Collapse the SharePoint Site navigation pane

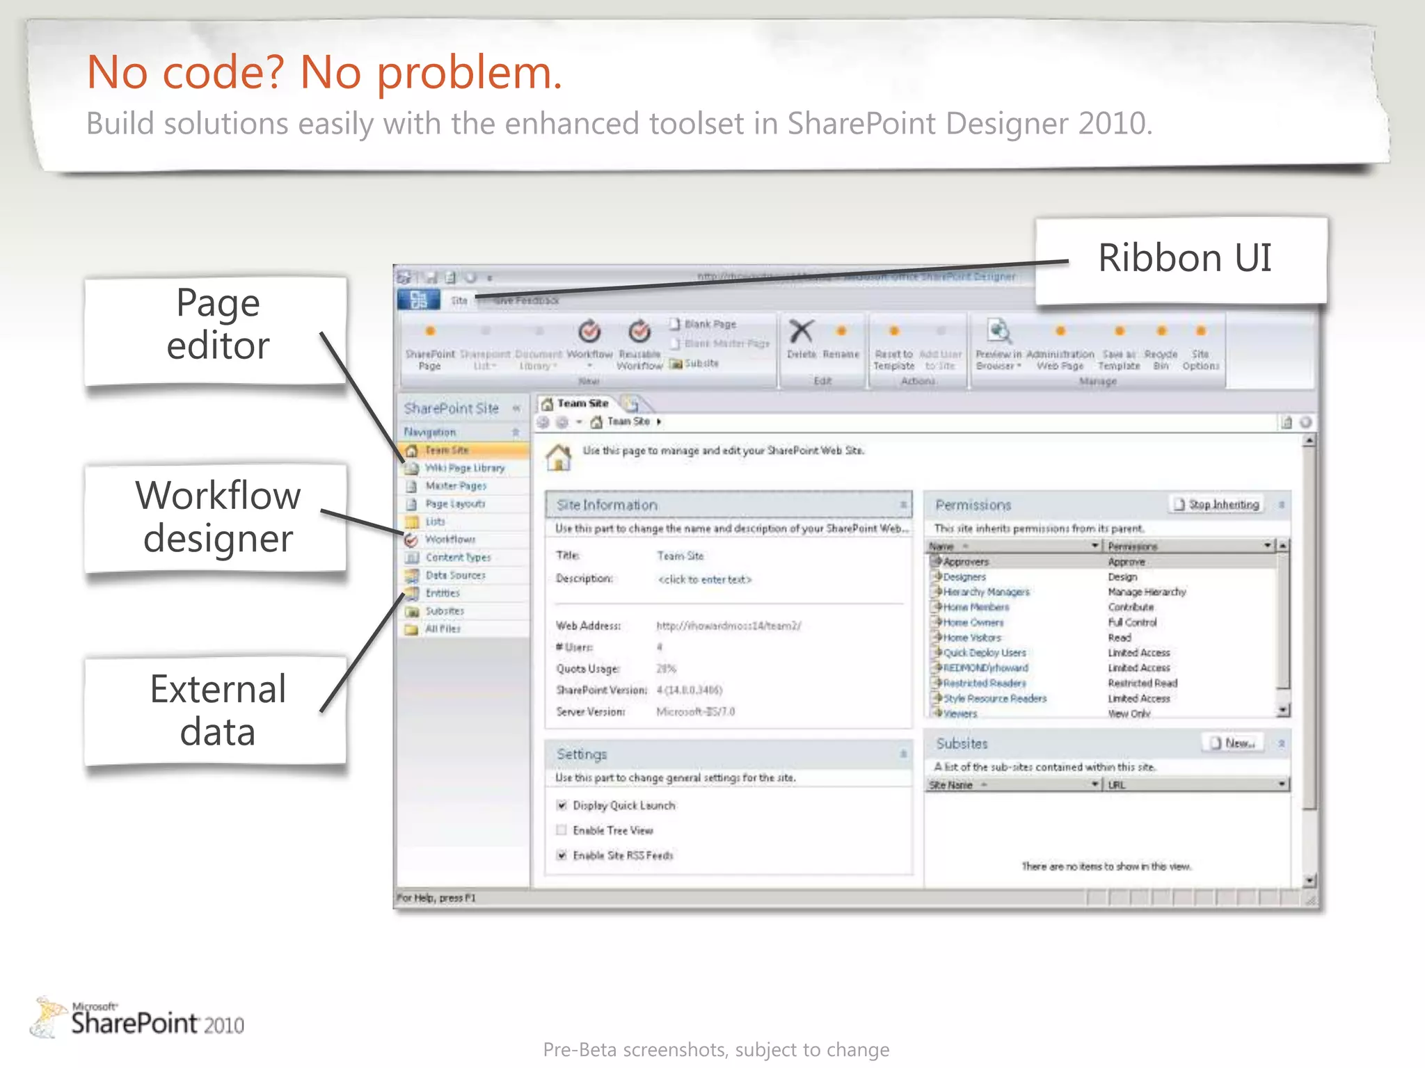pyautogui.click(x=516, y=408)
